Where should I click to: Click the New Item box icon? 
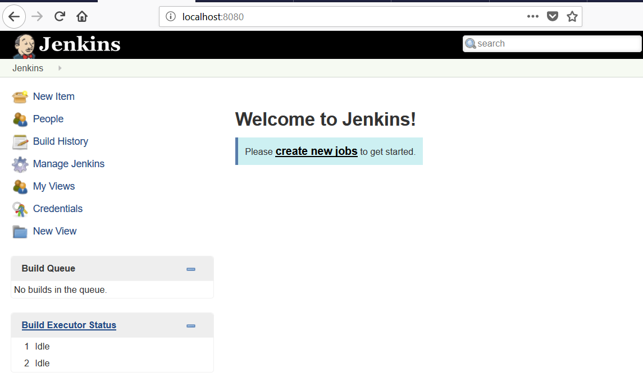point(20,97)
